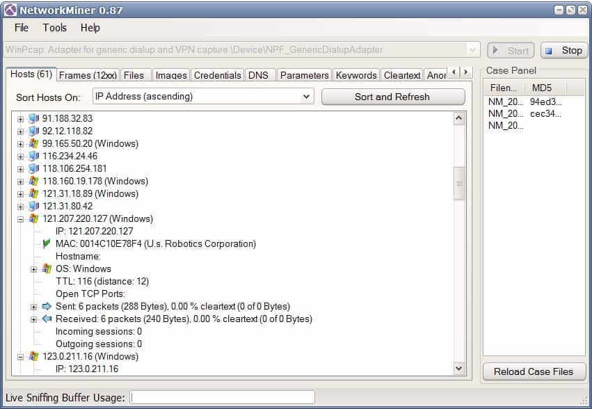592x409 pixels.
Task: Click the Windows icon beside 121.207.220.127 host
Action: tap(33, 218)
